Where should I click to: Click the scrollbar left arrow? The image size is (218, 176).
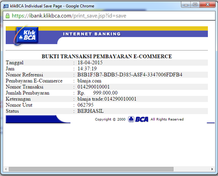pos(6,169)
